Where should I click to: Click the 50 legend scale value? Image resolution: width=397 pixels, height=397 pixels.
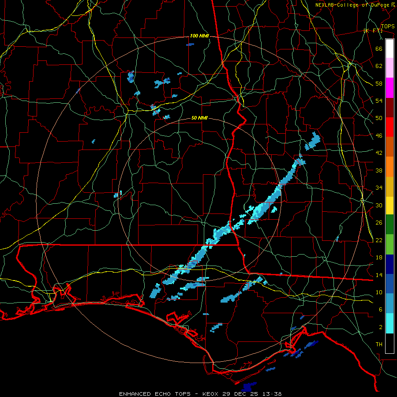[379, 118]
